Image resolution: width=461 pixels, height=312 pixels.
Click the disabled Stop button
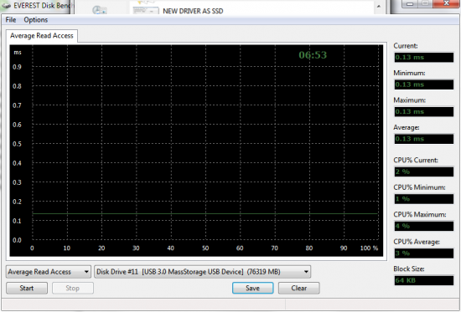(x=73, y=288)
